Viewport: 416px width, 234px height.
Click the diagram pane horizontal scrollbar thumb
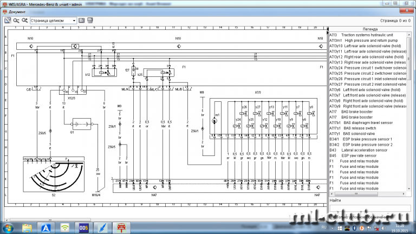50,220
